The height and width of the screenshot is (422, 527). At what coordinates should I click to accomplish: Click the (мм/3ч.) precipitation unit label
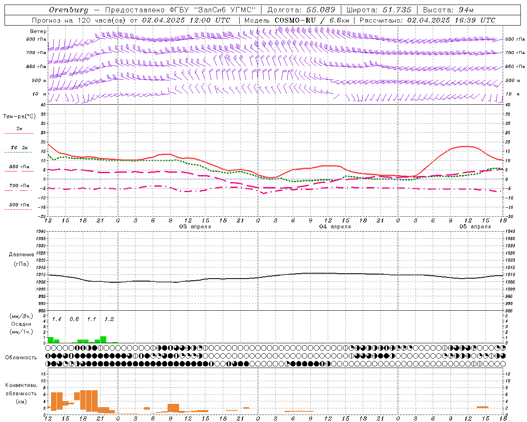21,316
